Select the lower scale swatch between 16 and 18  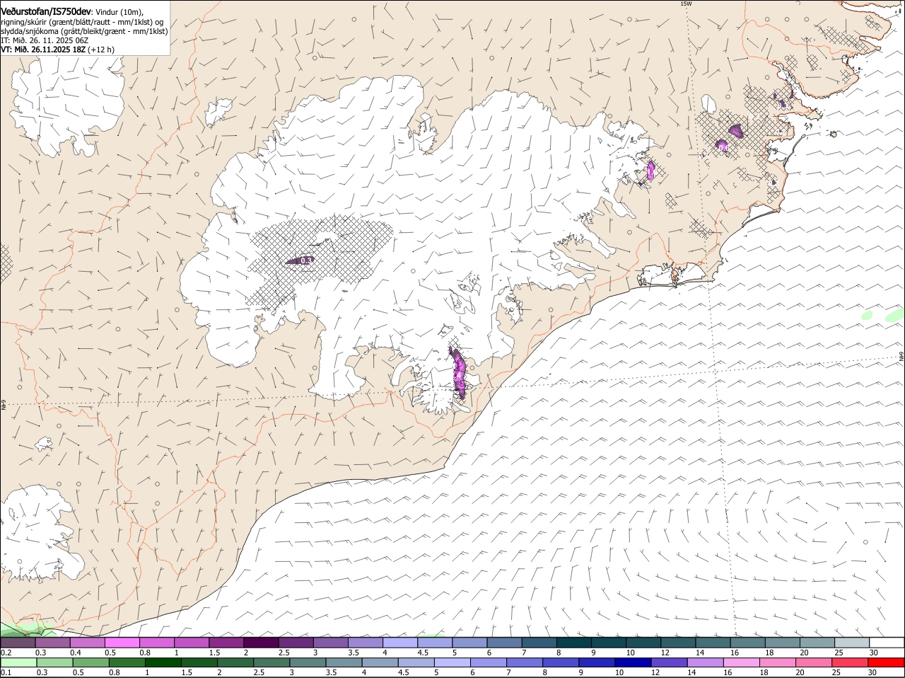[x=742, y=662]
